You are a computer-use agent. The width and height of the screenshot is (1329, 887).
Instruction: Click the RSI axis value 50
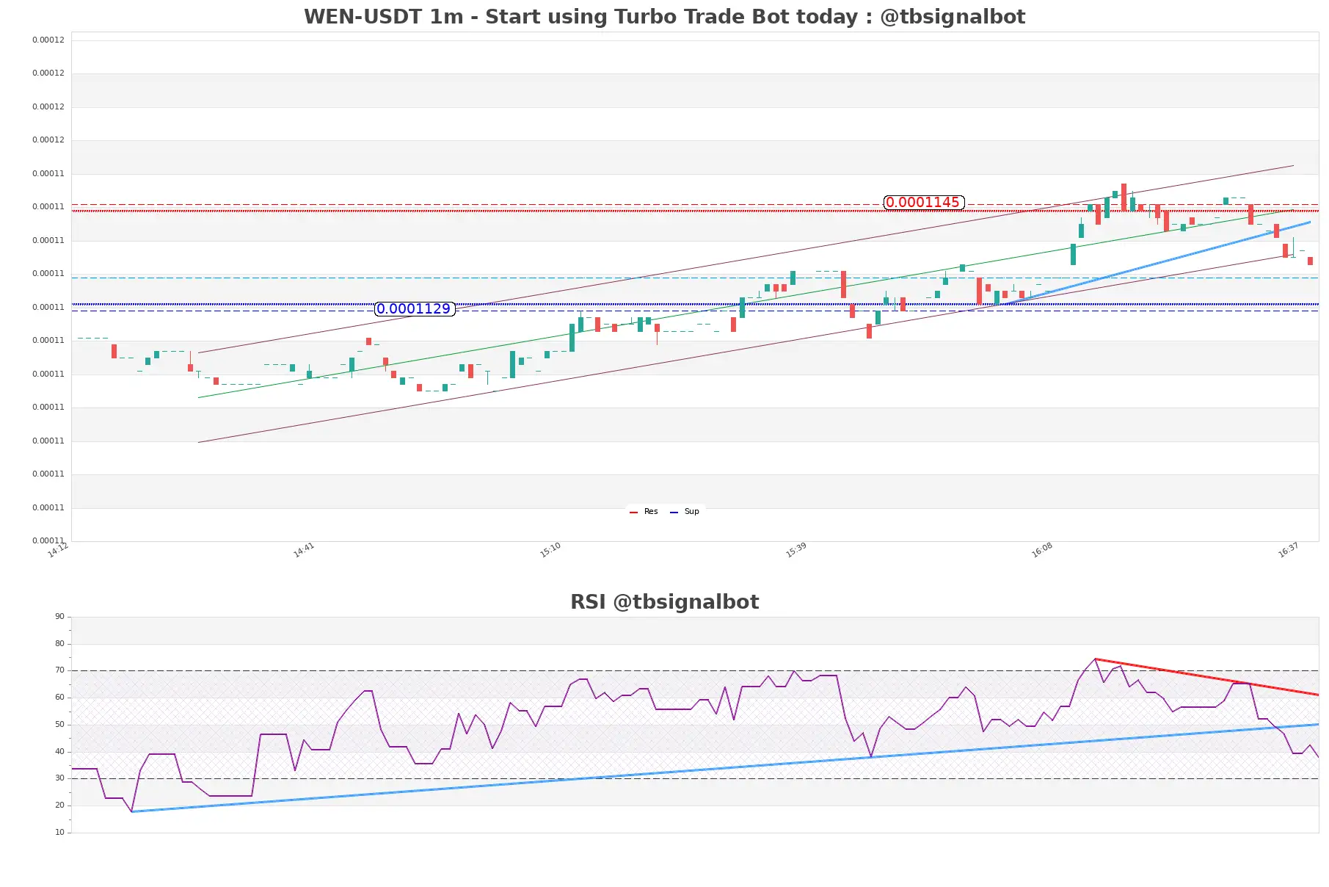[59, 725]
